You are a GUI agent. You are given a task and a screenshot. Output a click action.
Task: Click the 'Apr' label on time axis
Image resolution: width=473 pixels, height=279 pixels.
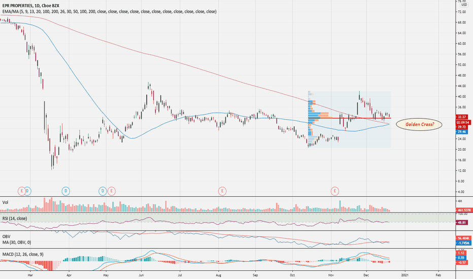(69, 275)
